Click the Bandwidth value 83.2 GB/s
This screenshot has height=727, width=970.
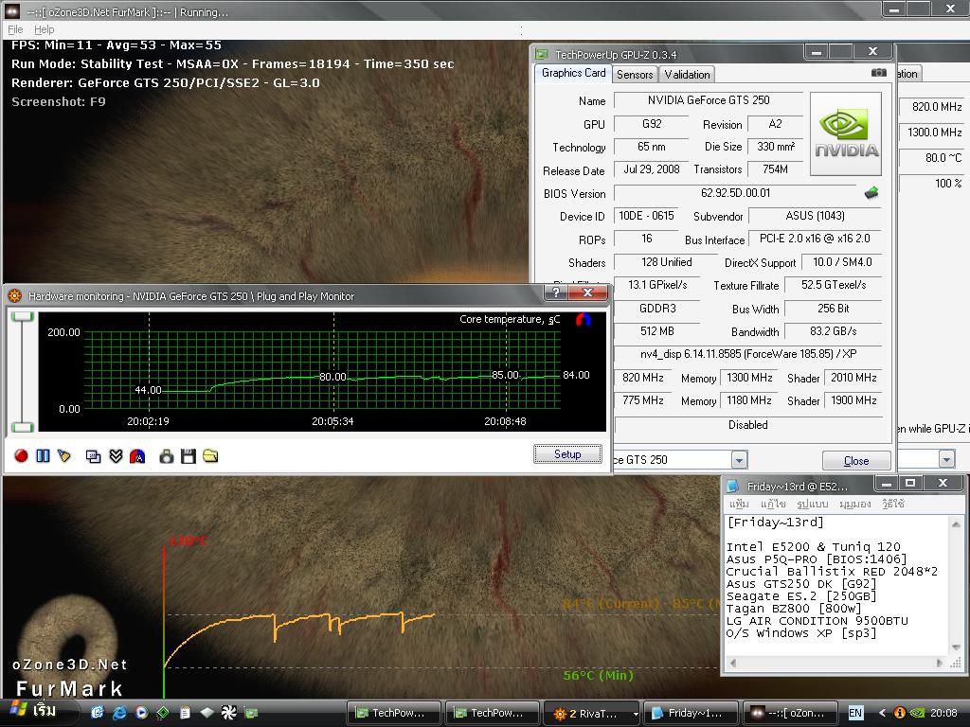pyautogui.click(x=833, y=331)
